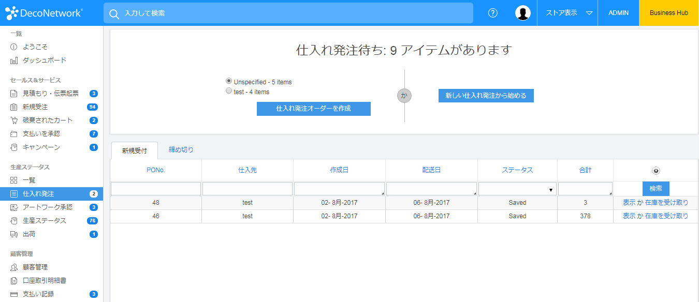Select the 新規受付 tab
This screenshot has width=699, height=302.
tap(135, 151)
